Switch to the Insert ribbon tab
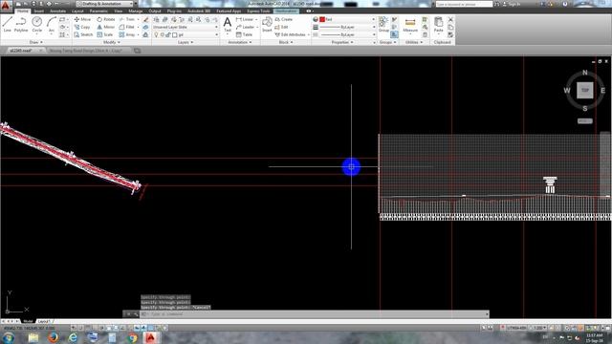The image size is (612, 344). (x=39, y=11)
